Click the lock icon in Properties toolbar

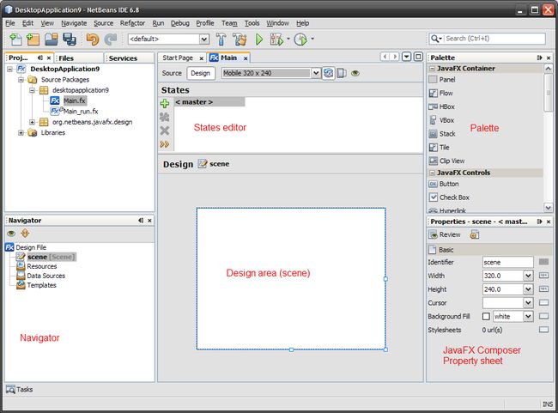(475, 234)
